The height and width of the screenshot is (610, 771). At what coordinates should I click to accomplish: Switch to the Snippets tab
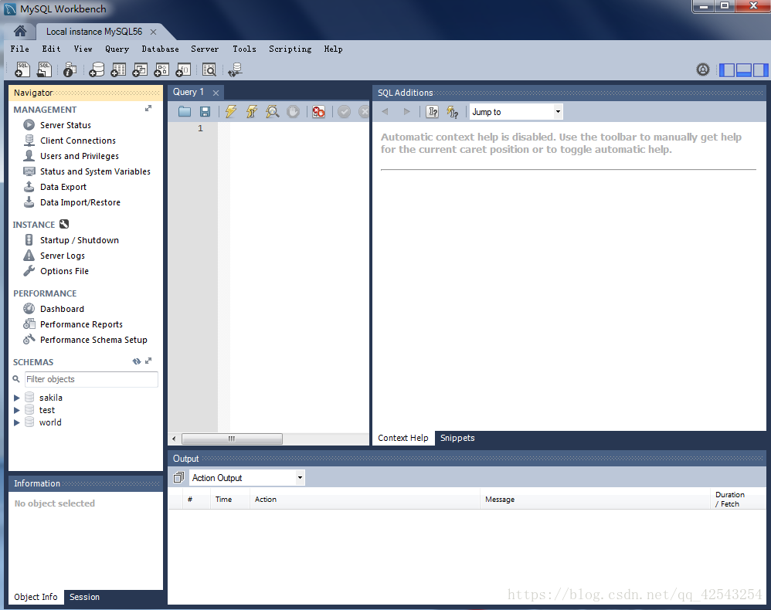(x=457, y=438)
